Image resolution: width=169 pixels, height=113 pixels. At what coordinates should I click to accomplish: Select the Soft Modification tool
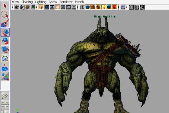pos(5,68)
